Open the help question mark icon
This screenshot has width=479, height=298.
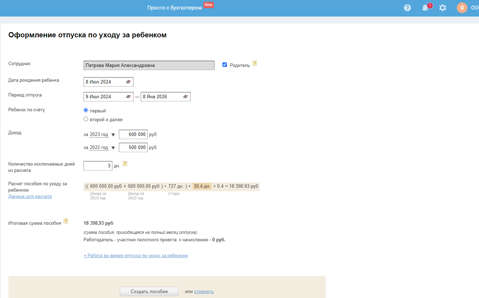pos(407,8)
